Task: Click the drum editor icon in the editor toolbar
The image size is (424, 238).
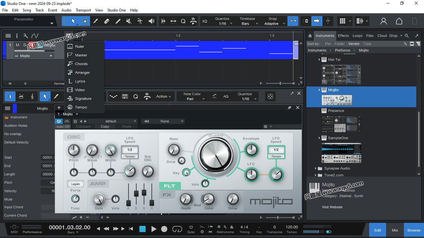Action: [x=21, y=97]
